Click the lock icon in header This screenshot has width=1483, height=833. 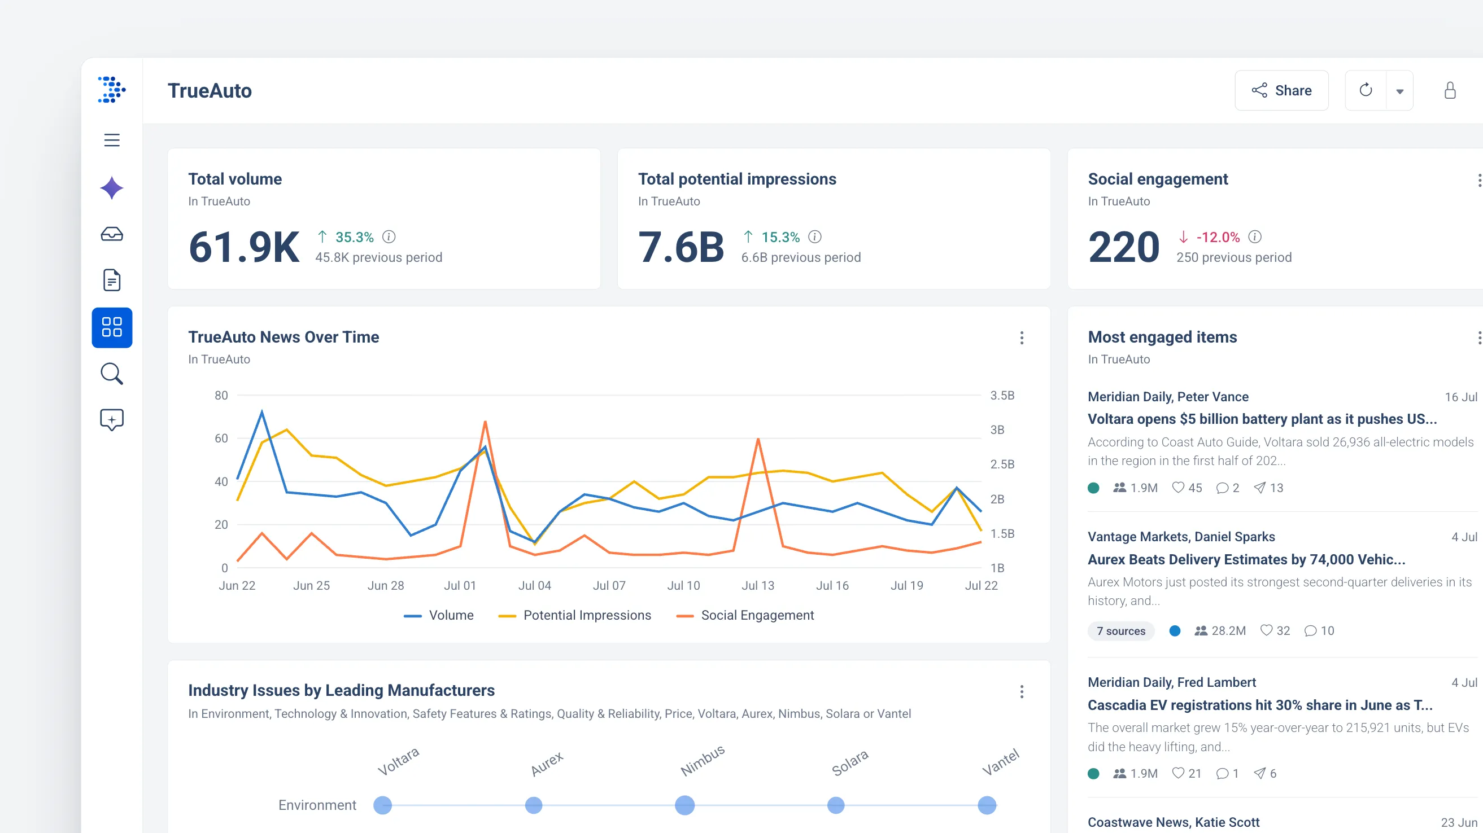pos(1450,90)
